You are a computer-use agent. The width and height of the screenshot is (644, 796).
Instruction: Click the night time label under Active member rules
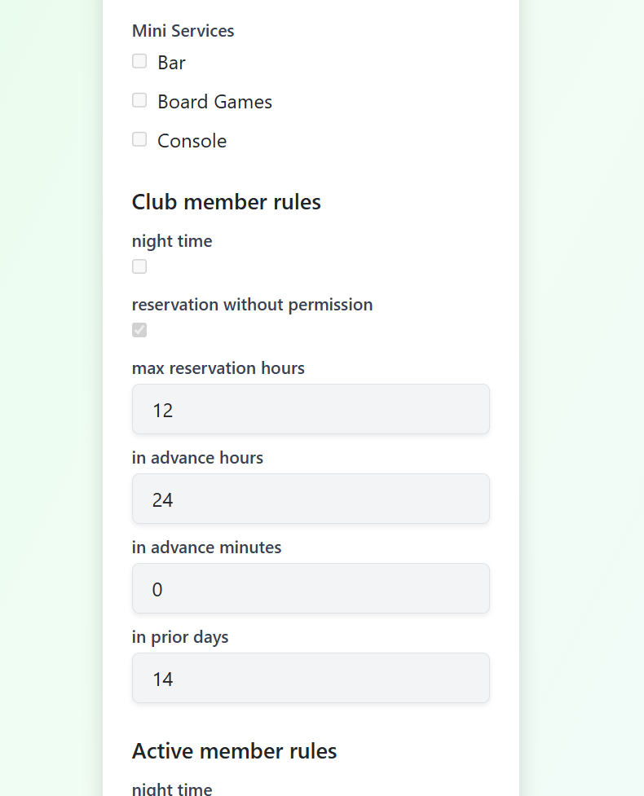click(x=171, y=789)
